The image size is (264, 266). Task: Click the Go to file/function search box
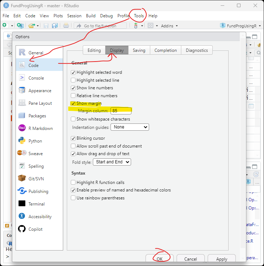[100, 26]
